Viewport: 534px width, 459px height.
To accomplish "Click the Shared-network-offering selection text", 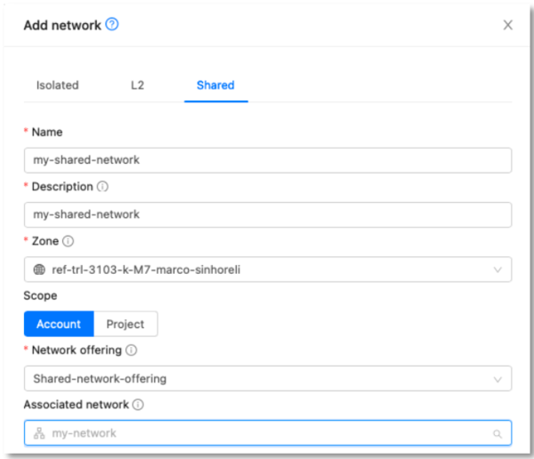I will 100,379.
